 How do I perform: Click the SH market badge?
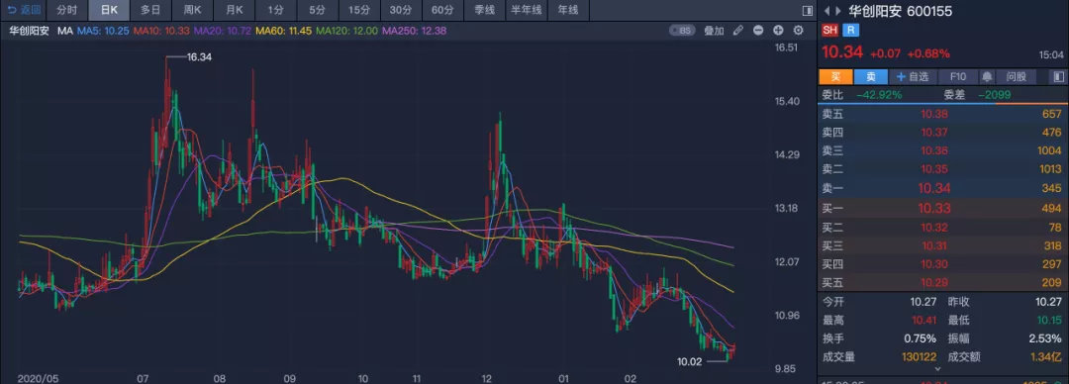coord(829,30)
